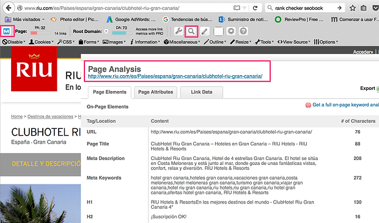Viewport: 379px width, 223px height.
Task: Reload the page with the refresh icon
Action: [255, 8]
